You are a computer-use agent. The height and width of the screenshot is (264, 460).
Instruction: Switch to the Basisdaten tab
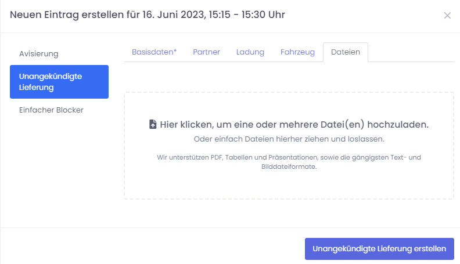154,52
